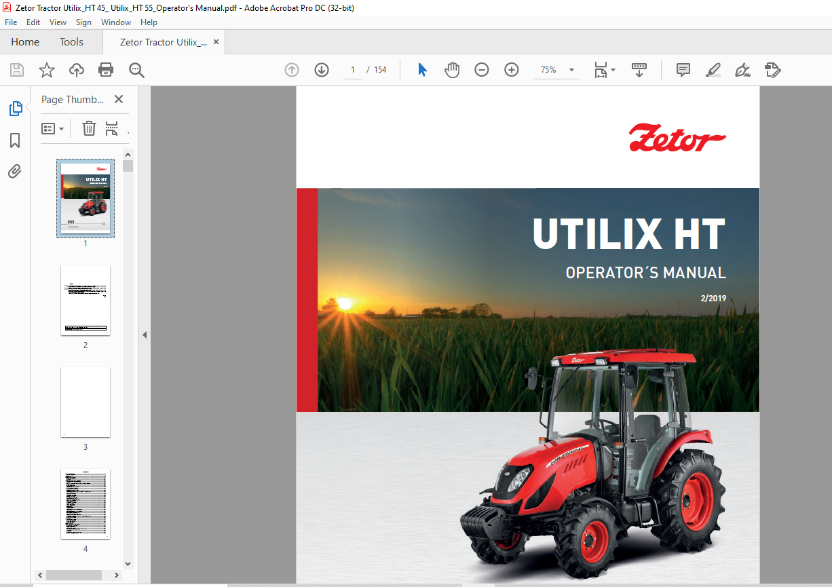The image size is (832, 587).
Task: Open the Sign menu
Action: (x=83, y=22)
